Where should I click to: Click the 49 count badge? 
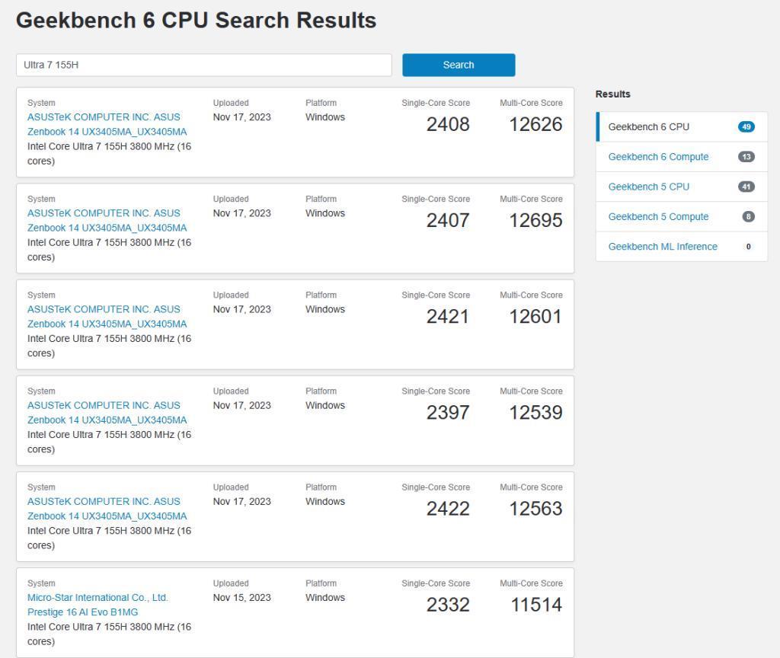click(x=746, y=127)
